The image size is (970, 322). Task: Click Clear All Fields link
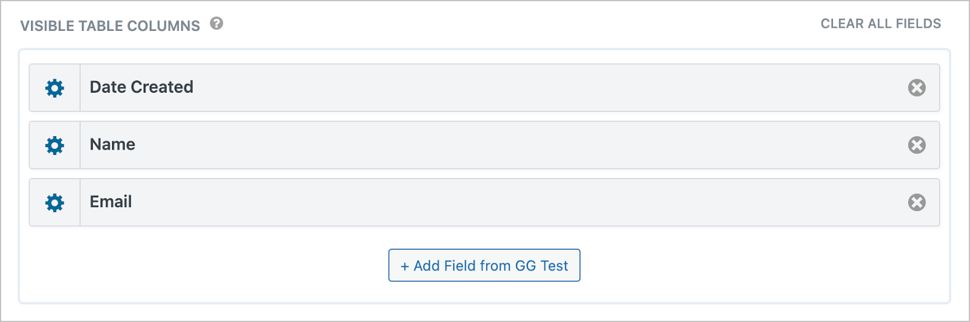pos(880,24)
